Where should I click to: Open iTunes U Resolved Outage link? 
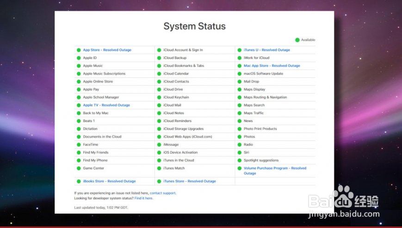tap(267, 50)
